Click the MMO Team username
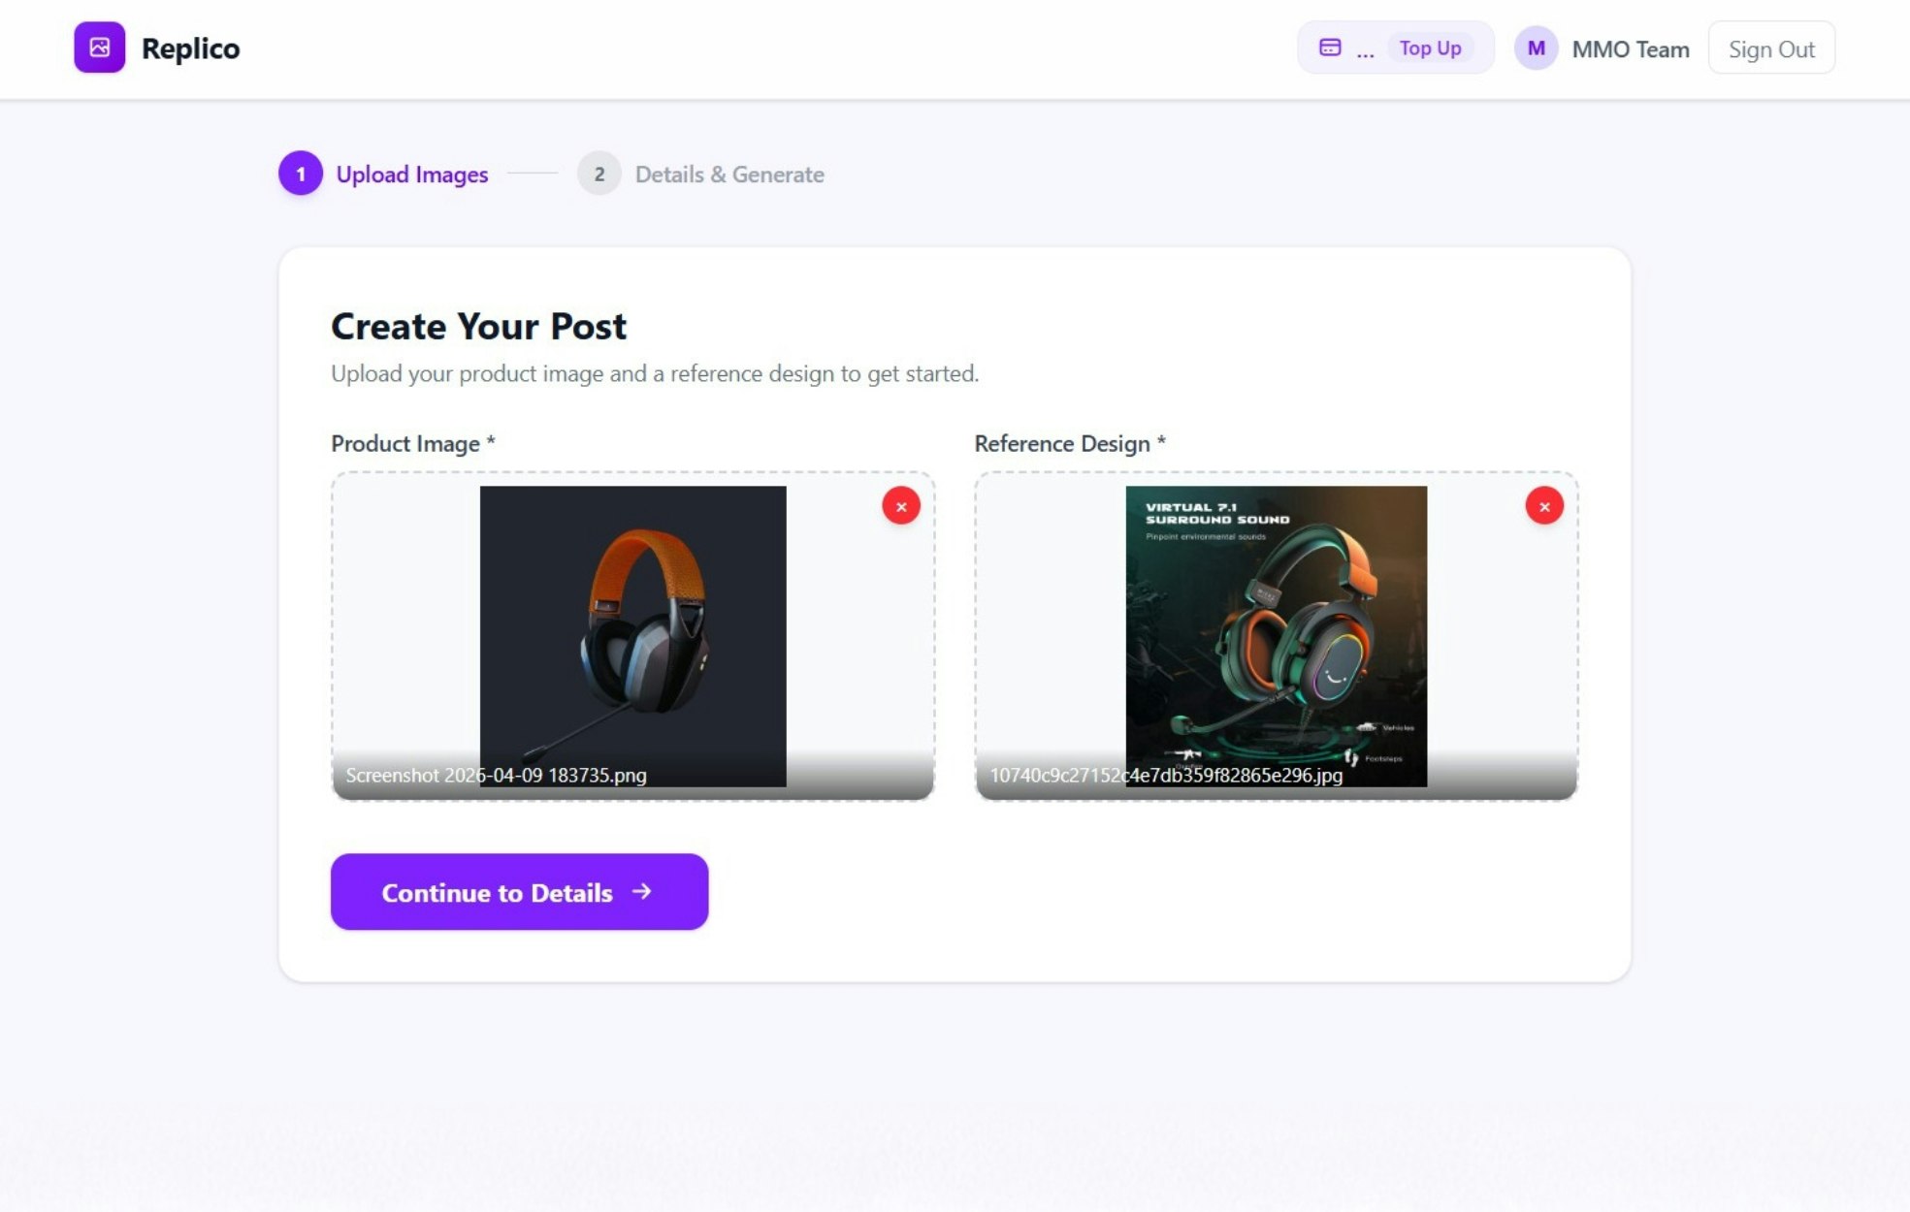 1630,49
